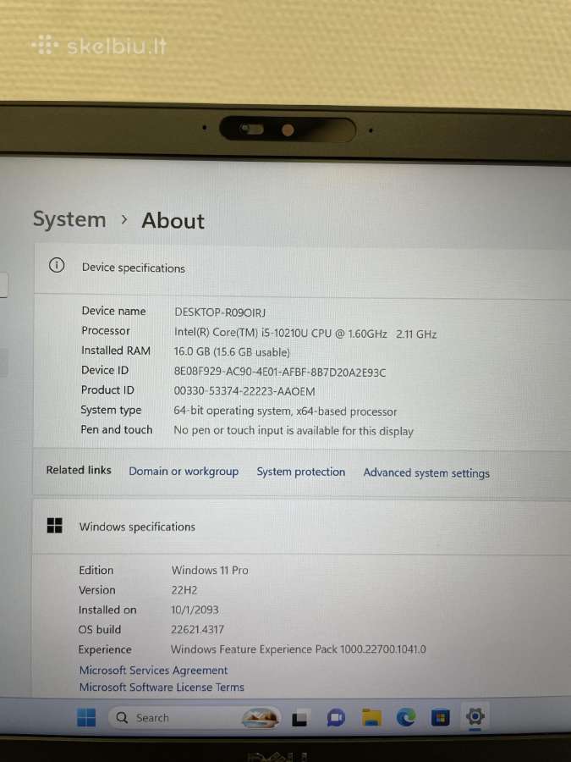Open Microsoft Store from taskbar
The height and width of the screenshot is (762, 571).
coord(441,717)
